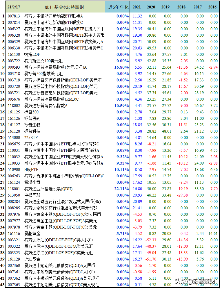Viewport: 220px width, 289px height.
Task: Click fund name 易方达中短期美元债债券(QDII)C人民币
Action: 60,272
